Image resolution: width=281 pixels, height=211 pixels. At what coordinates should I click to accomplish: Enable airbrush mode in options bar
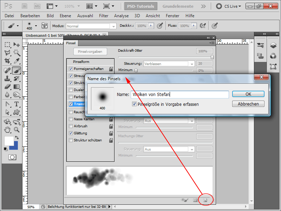(203, 26)
